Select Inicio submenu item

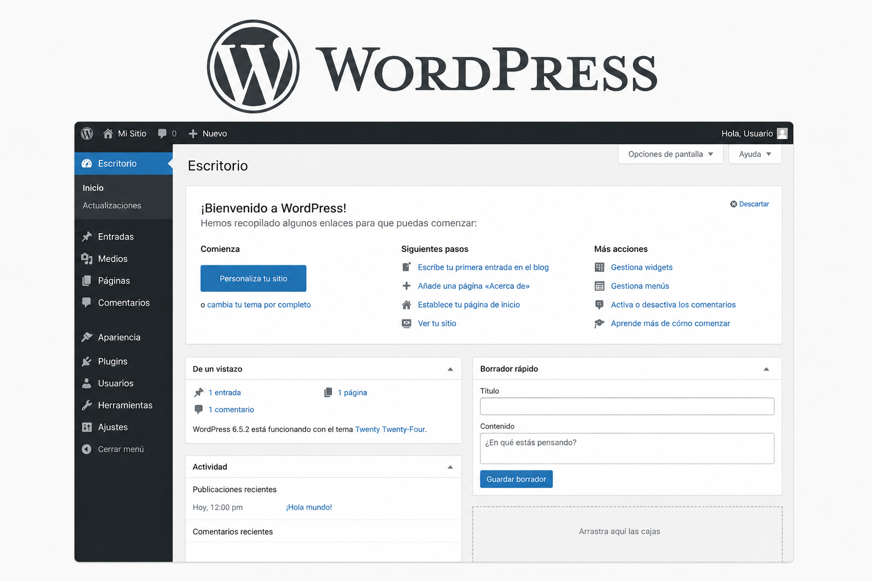(x=93, y=188)
